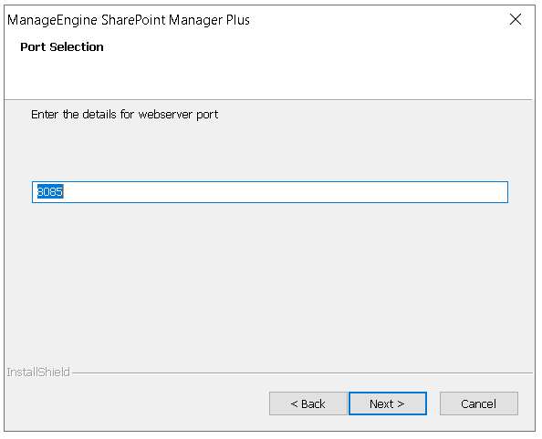Click the highlighted 8085 port value
Image resolution: width=542 pixels, height=439 pixels.
50,191
